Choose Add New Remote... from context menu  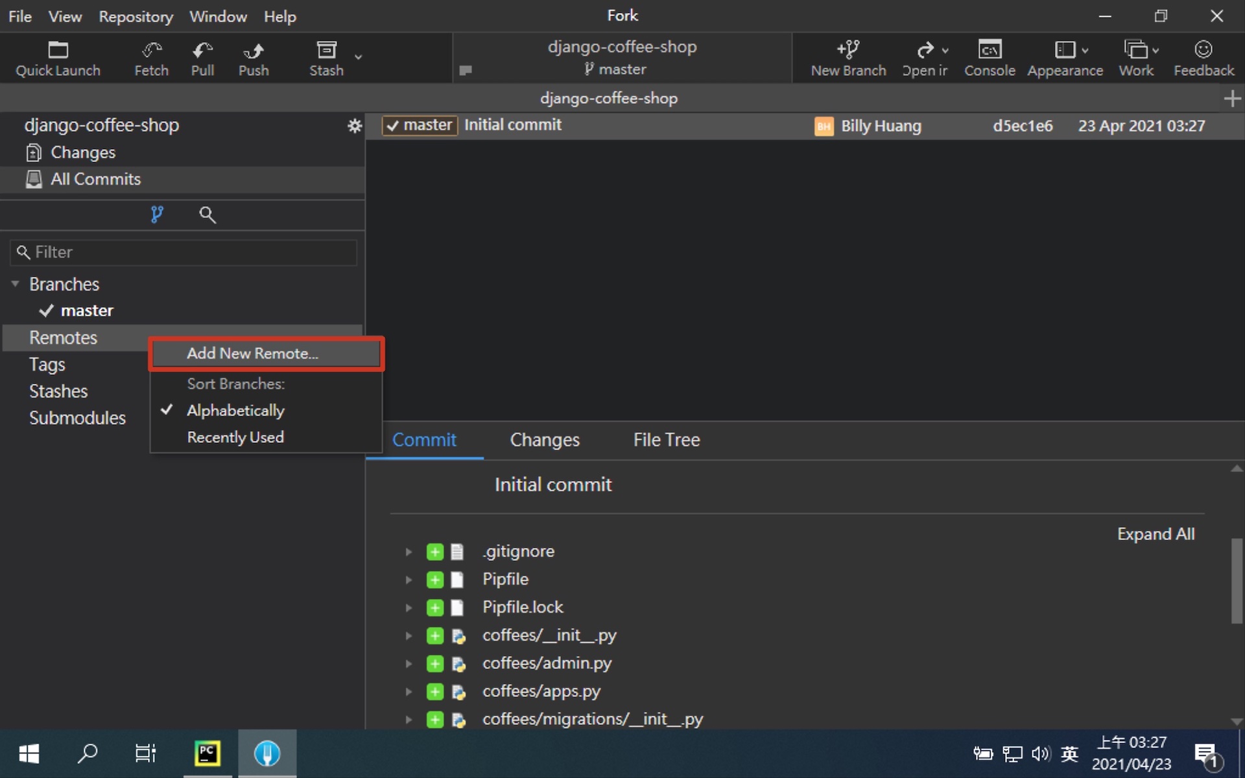pyautogui.click(x=266, y=353)
